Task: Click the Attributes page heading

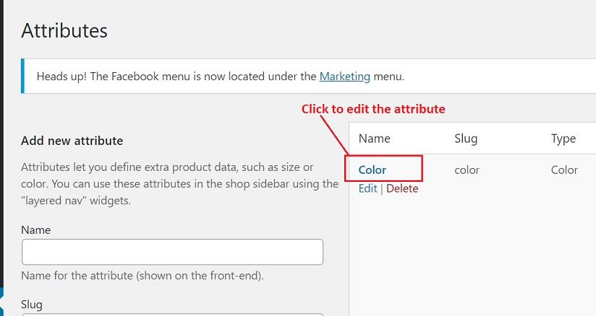Action: (64, 30)
